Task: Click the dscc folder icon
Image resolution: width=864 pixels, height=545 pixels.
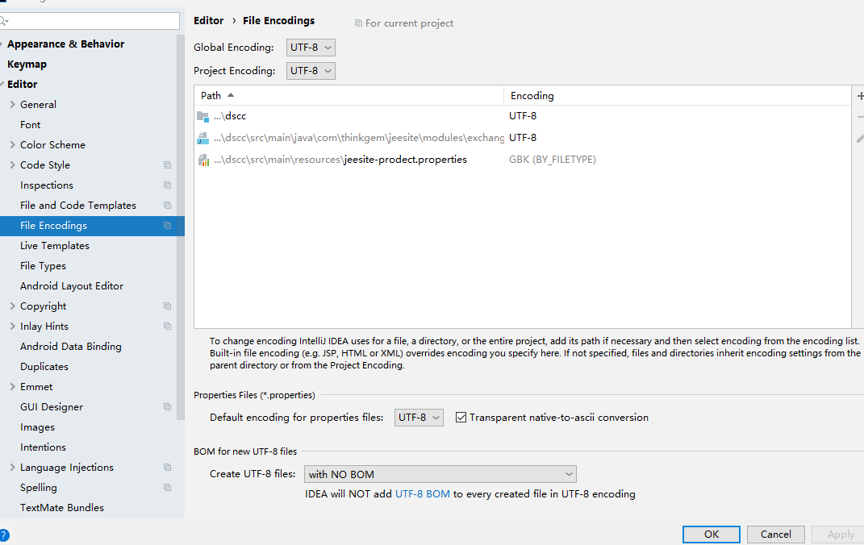Action: coord(202,116)
